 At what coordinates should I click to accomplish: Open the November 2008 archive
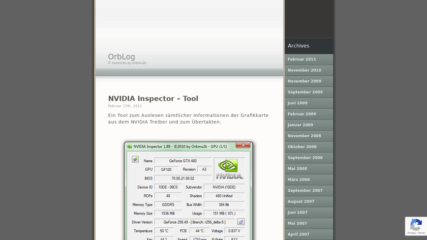click(x=309, y=136)
